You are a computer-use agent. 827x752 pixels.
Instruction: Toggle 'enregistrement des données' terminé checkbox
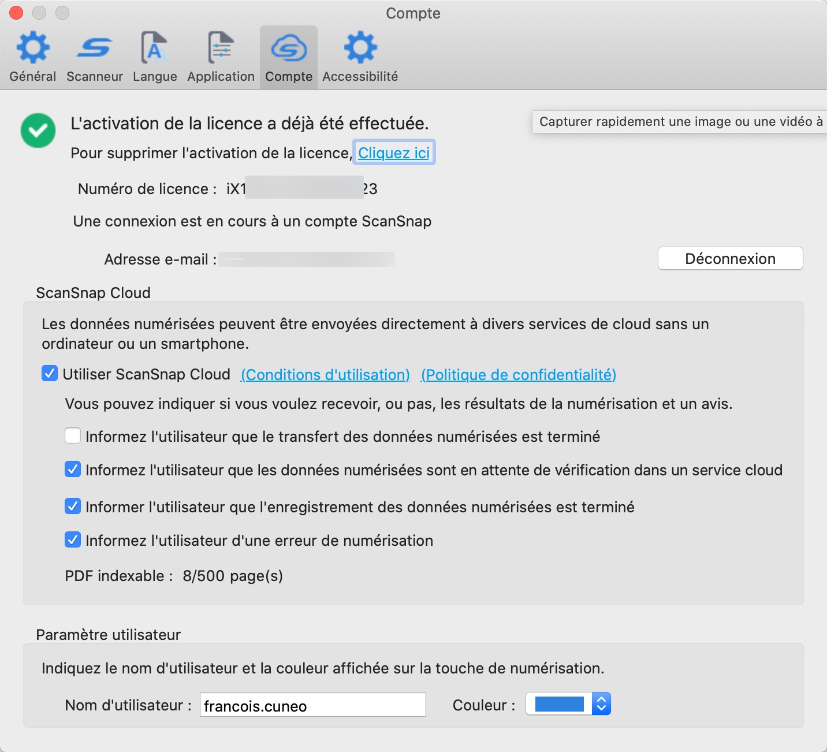click(x=73, y=506)
